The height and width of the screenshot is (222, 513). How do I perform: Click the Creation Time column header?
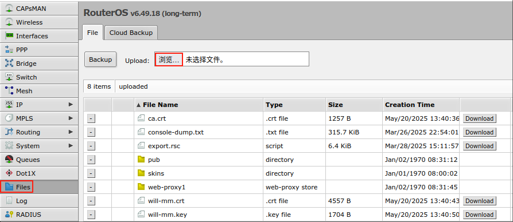tap(421, 105)
